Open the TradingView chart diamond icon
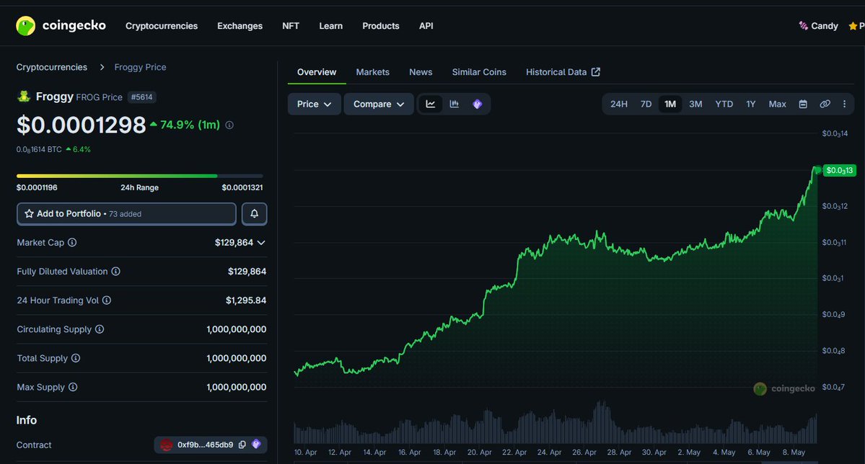Image resolution: width=865 pixels, height=464 pixels. click(x=477, y=104)
